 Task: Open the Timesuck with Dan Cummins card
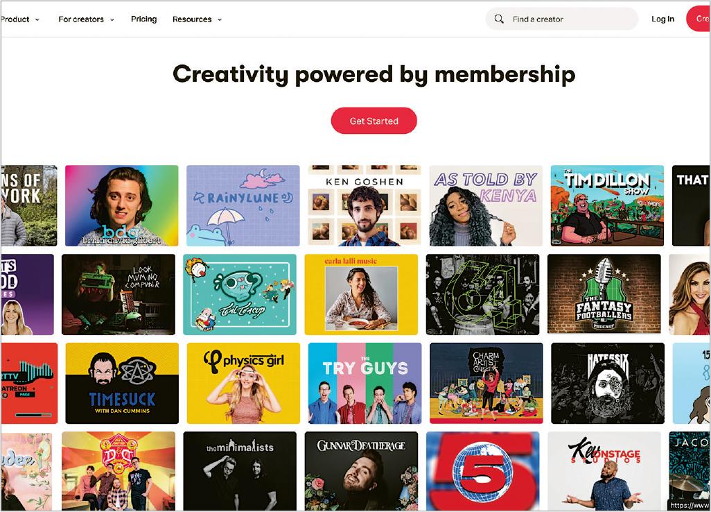pos(122,383)
